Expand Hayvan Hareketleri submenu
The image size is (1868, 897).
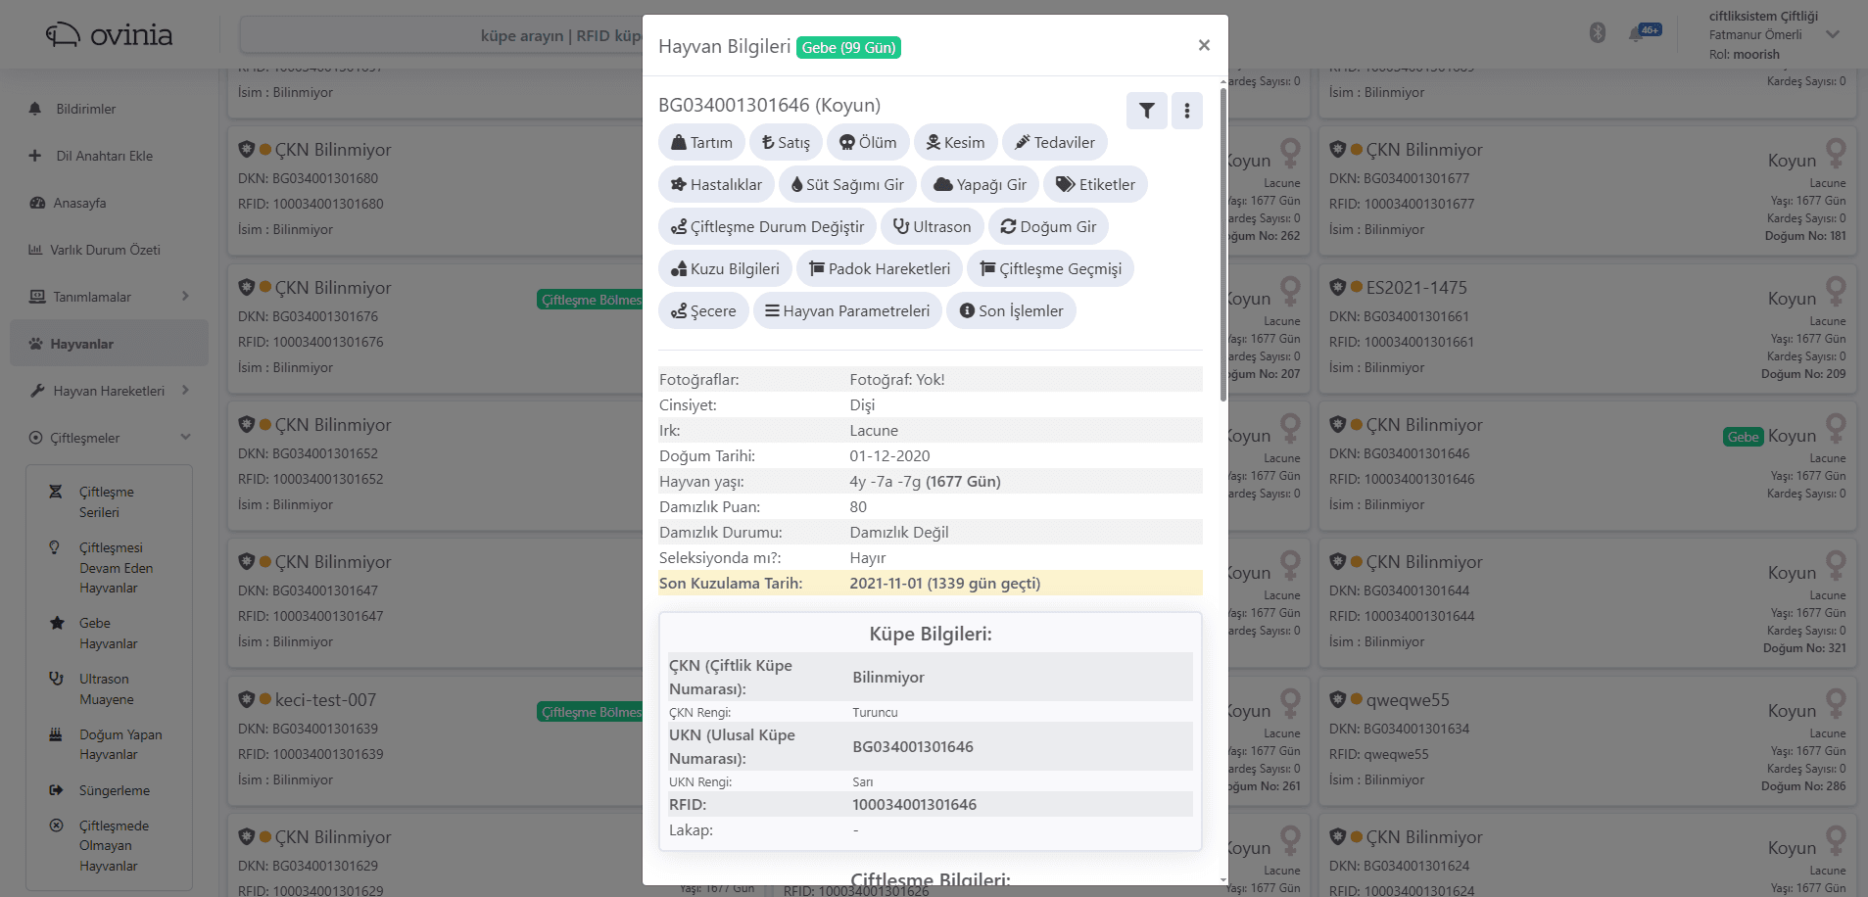click(110, 391)
